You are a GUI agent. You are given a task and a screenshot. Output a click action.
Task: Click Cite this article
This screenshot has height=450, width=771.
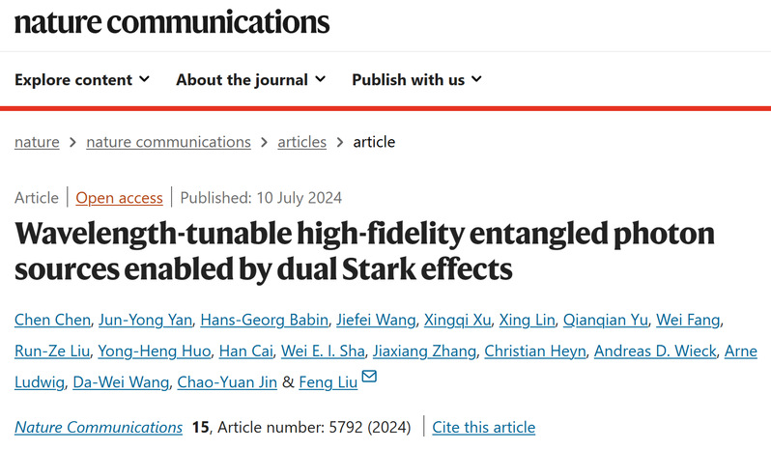483,427
